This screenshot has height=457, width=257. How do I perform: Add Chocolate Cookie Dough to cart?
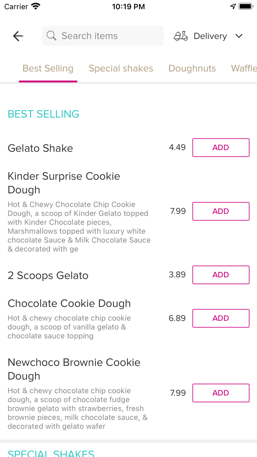pyautogui.click(x=221, y=318)
